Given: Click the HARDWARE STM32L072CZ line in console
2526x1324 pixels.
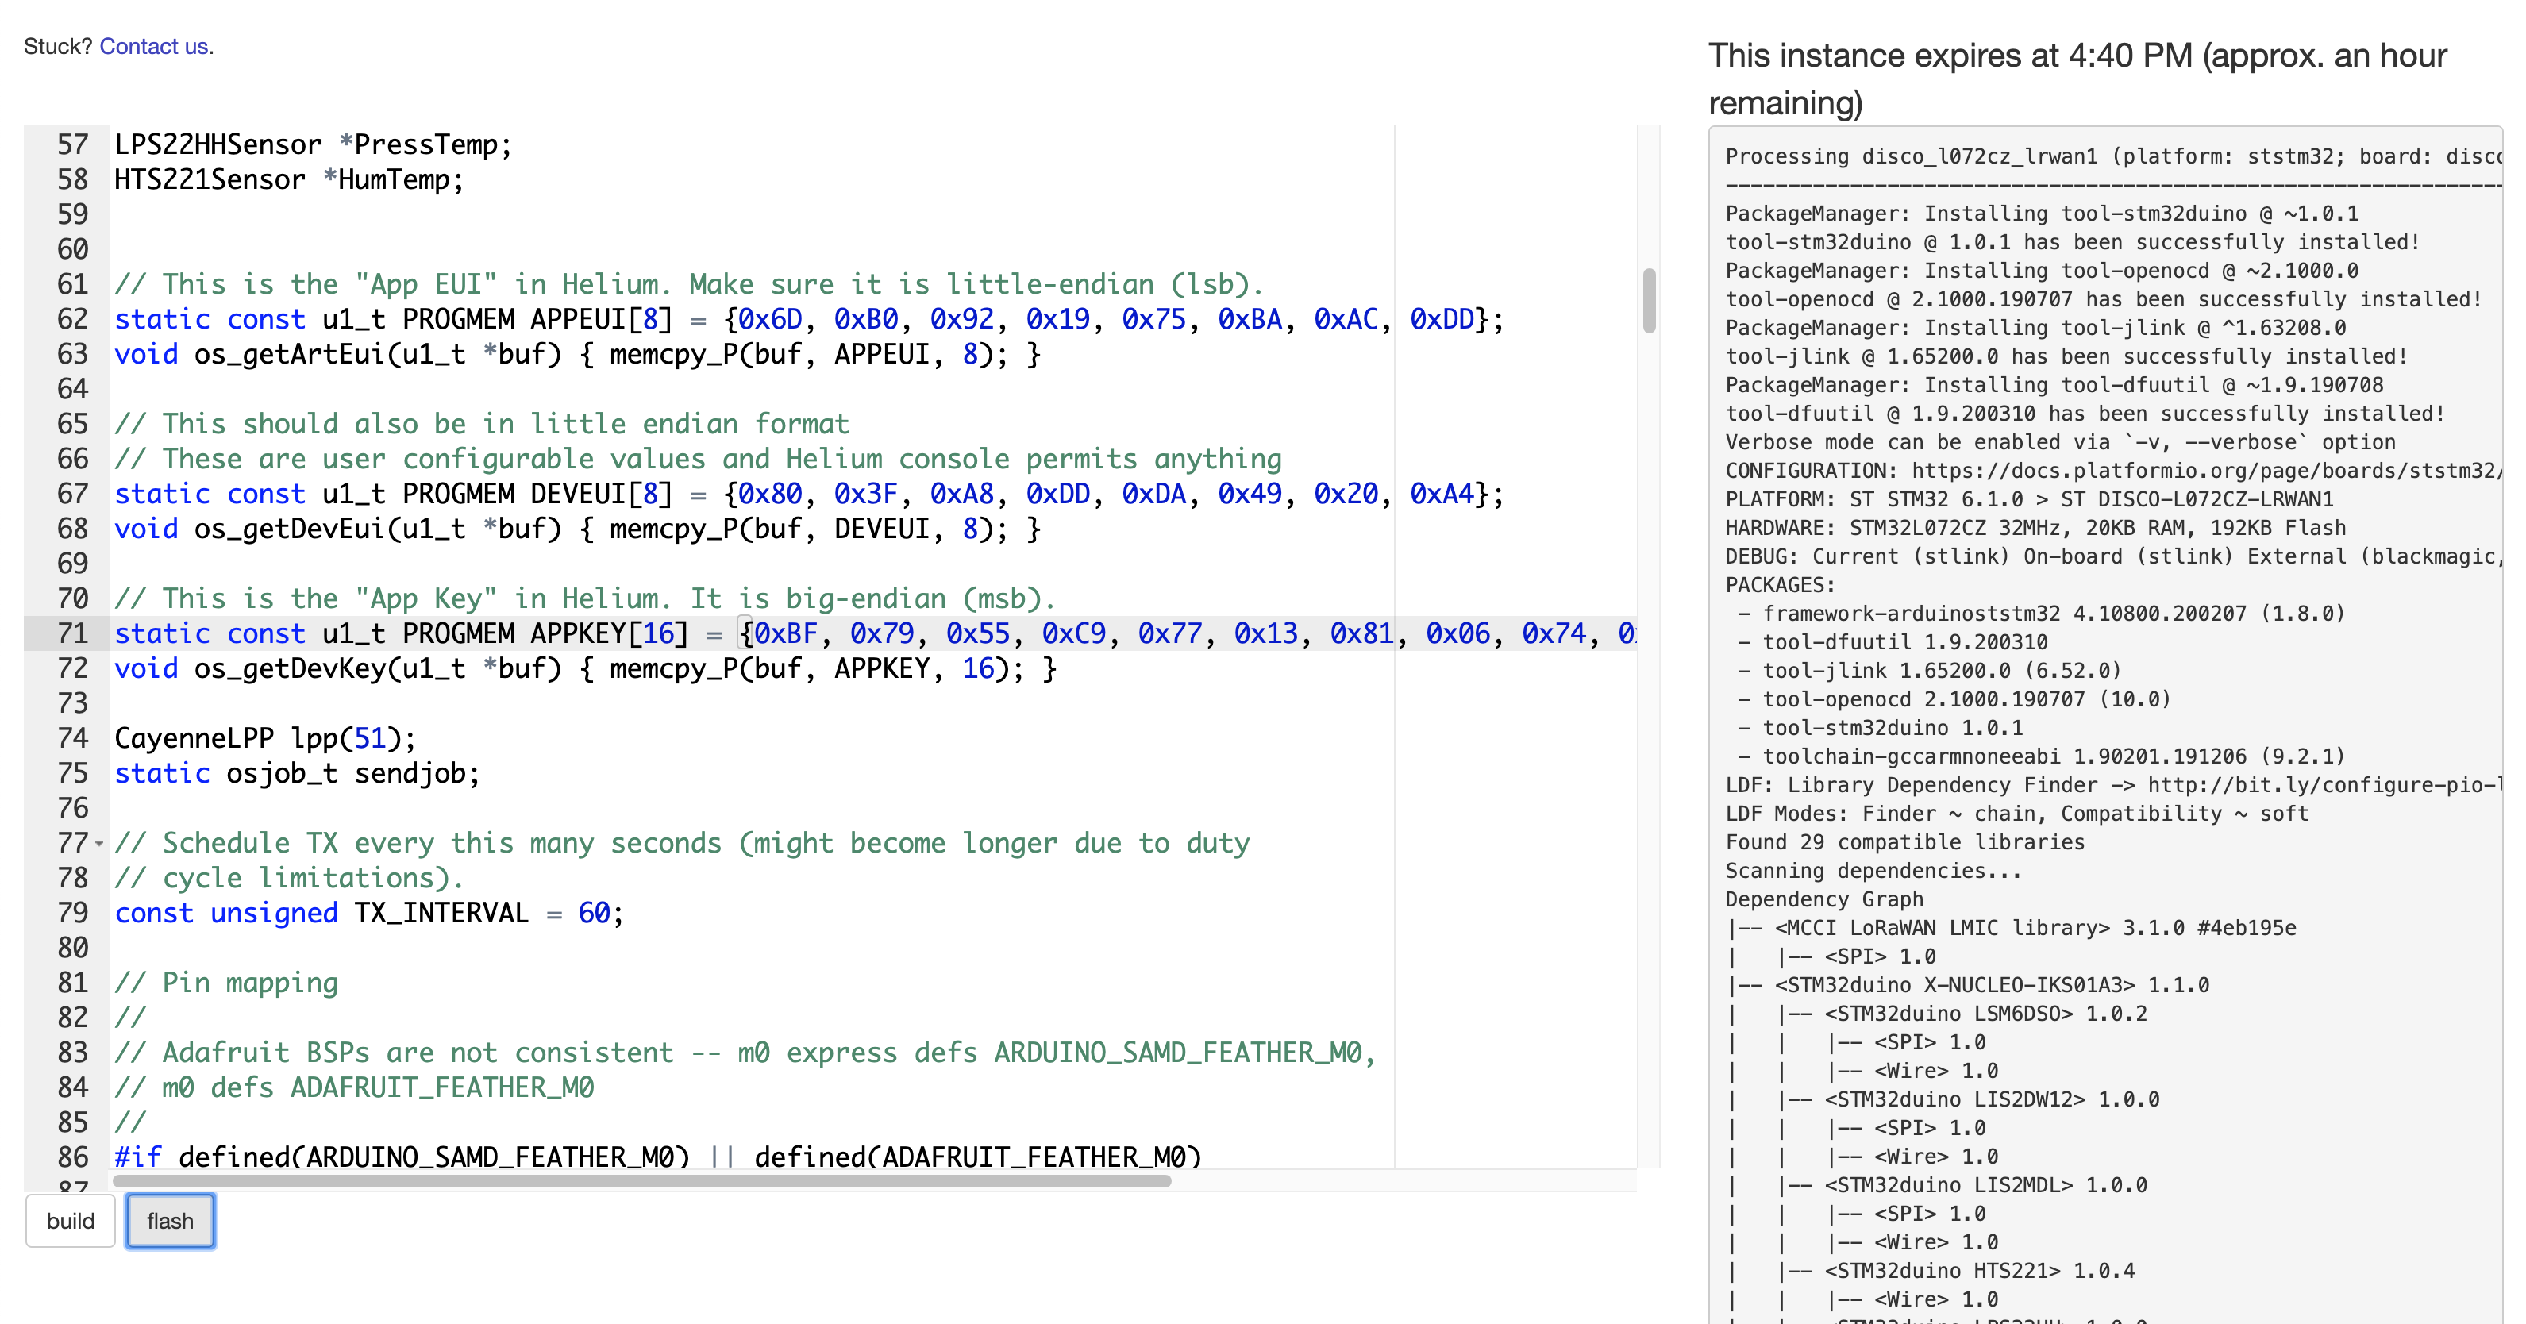Looking at the screenshot, I should (2035, 528).
